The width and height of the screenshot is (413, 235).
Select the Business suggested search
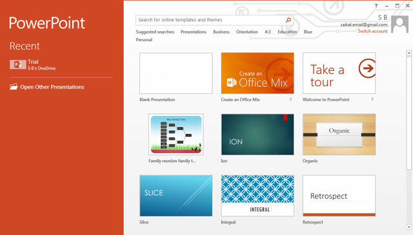click(221, 32)
